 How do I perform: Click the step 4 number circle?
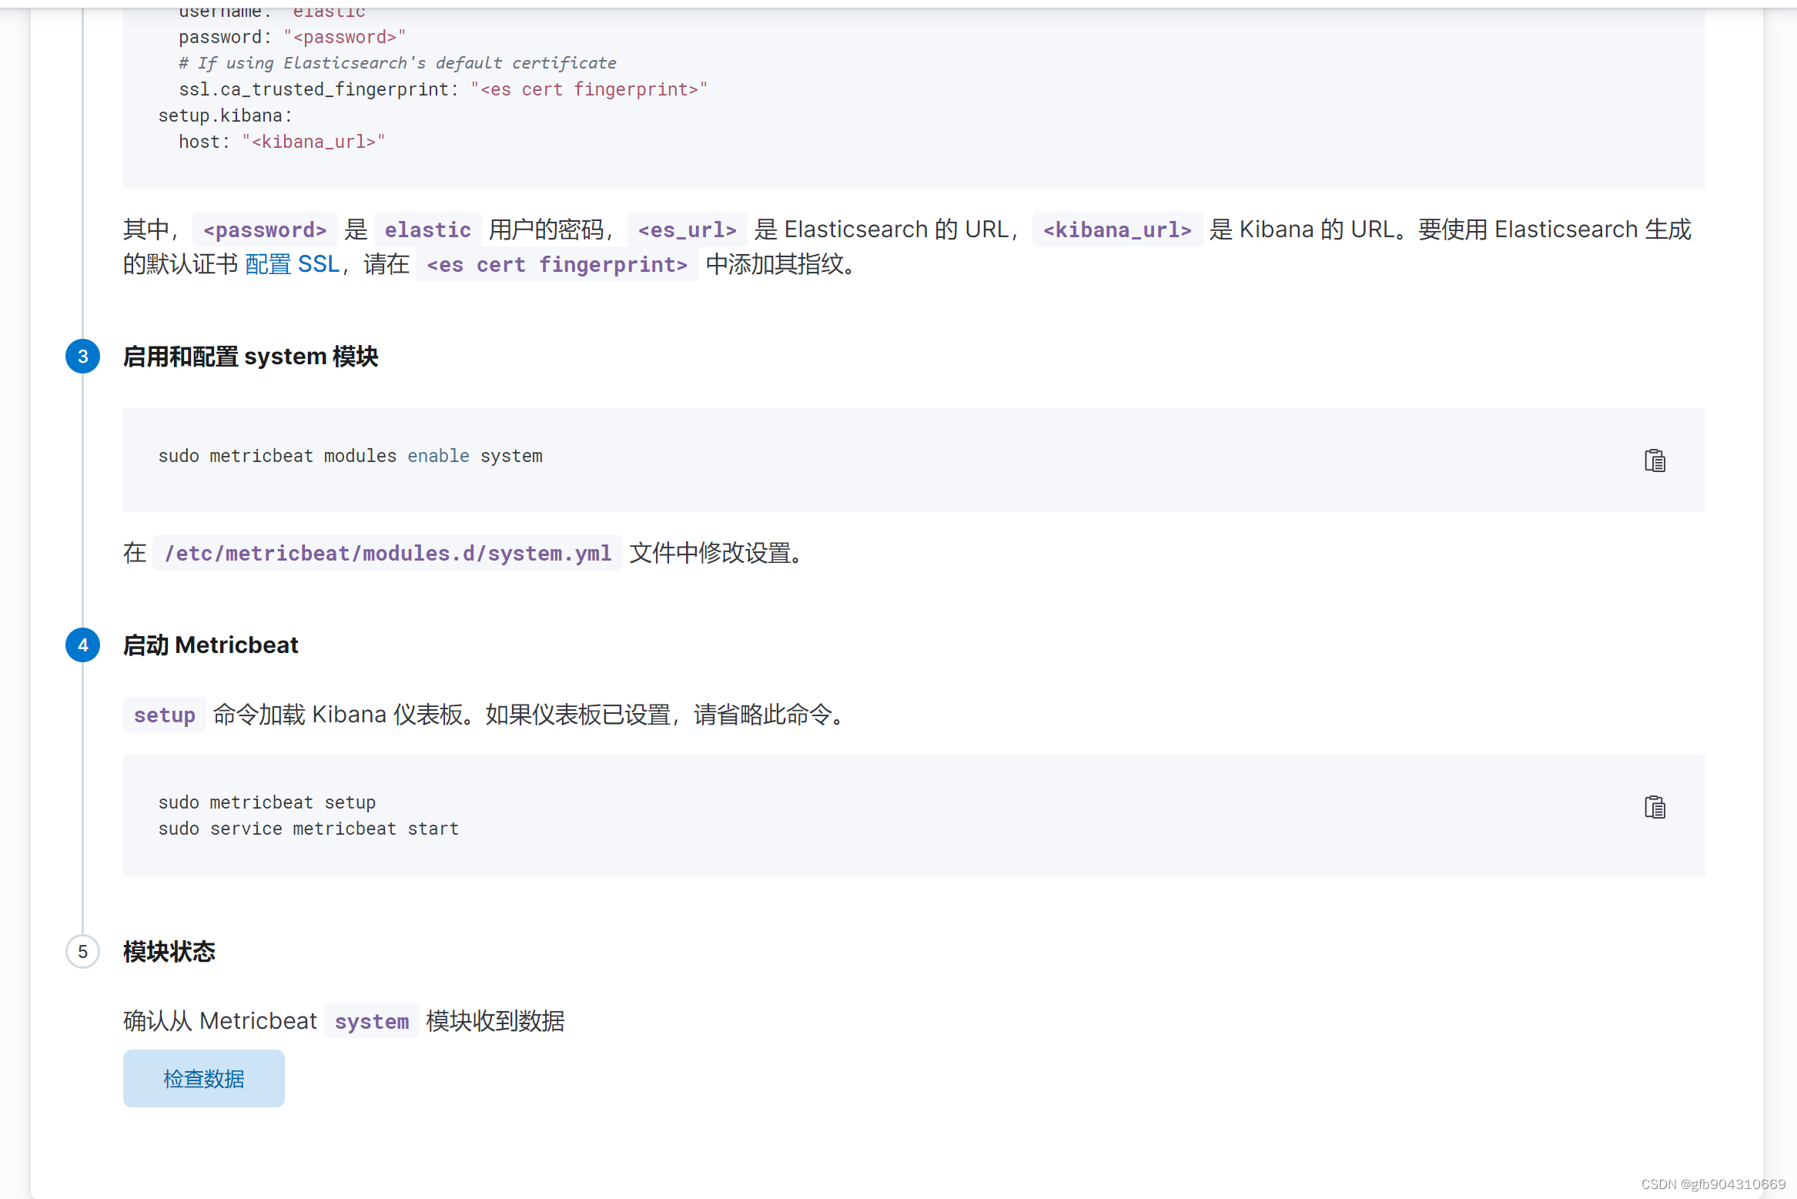click(83, 645)
